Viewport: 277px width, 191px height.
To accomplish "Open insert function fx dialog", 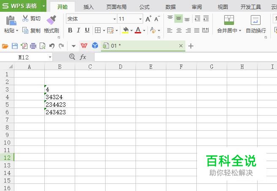I will point(83,57).
